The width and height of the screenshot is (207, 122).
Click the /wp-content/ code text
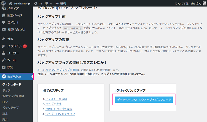[x=73, y=28]
